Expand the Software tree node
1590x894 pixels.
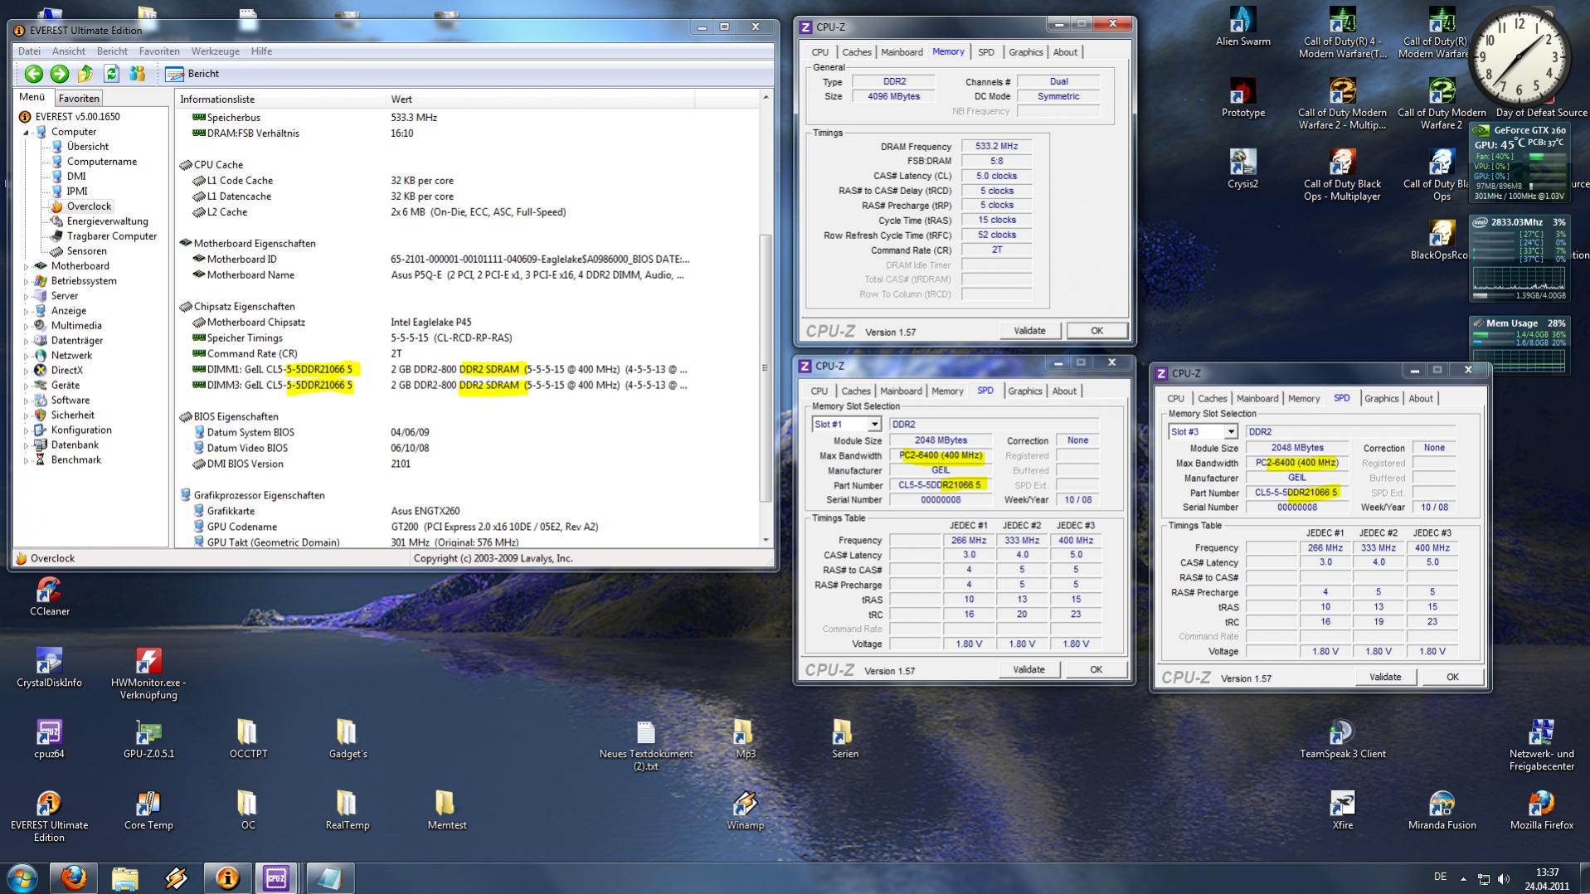coord(26,401)
